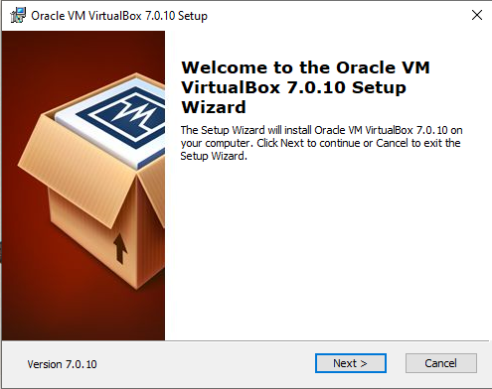Click the black up arrow on cardboard box
The image size is (492, 389).
pyautogui.click(x=120, y=248)
